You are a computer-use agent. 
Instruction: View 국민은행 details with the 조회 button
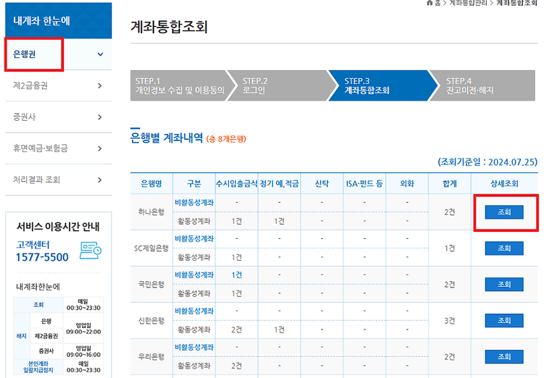click(504, 285)
